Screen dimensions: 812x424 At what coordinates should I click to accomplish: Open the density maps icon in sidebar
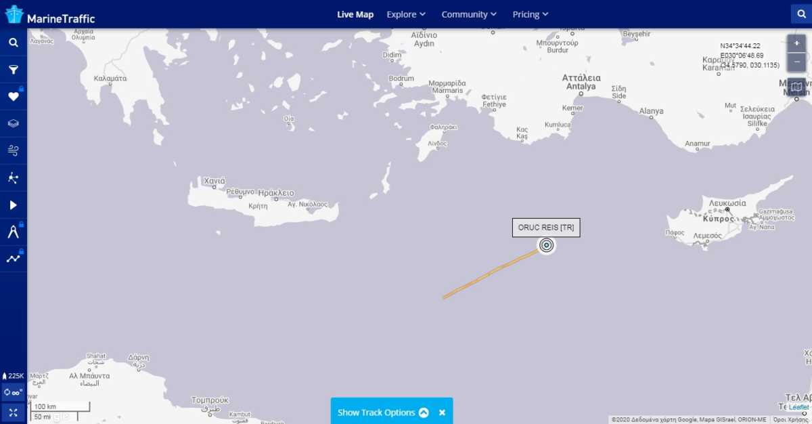(13, 177)
